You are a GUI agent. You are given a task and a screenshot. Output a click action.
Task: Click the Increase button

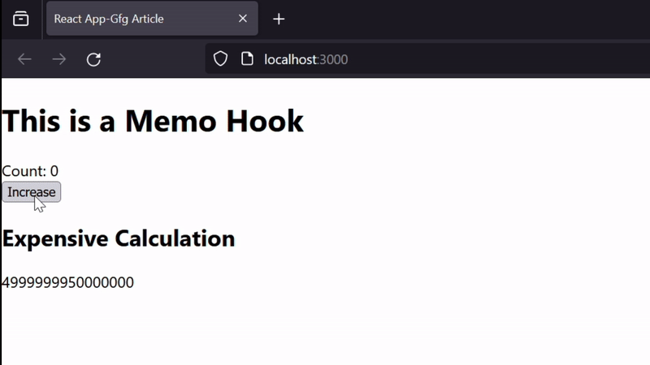(32, 192)
